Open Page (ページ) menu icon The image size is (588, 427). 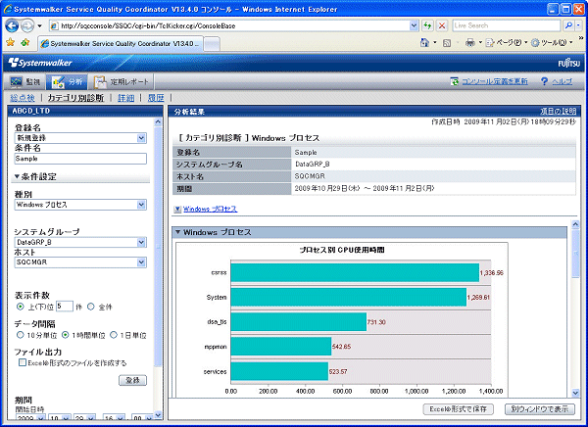pyautogui.click(x=489, y=43)
